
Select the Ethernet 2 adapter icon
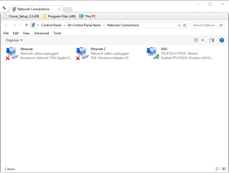(82, 54)
